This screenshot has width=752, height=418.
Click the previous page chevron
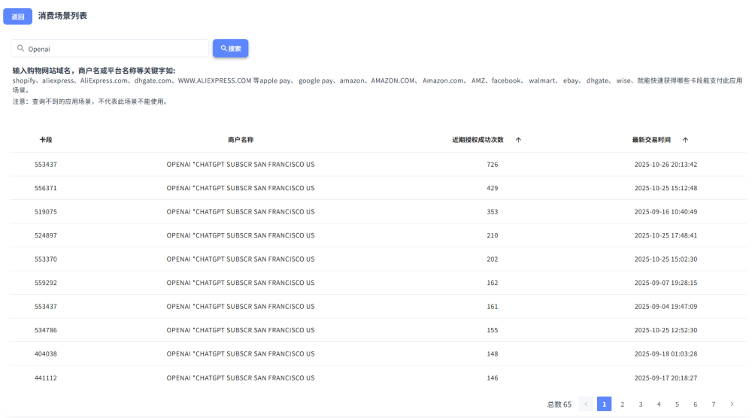click(586, 404)
